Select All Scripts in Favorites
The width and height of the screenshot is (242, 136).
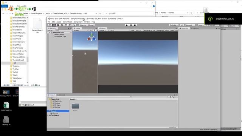(x=56, y=107)
